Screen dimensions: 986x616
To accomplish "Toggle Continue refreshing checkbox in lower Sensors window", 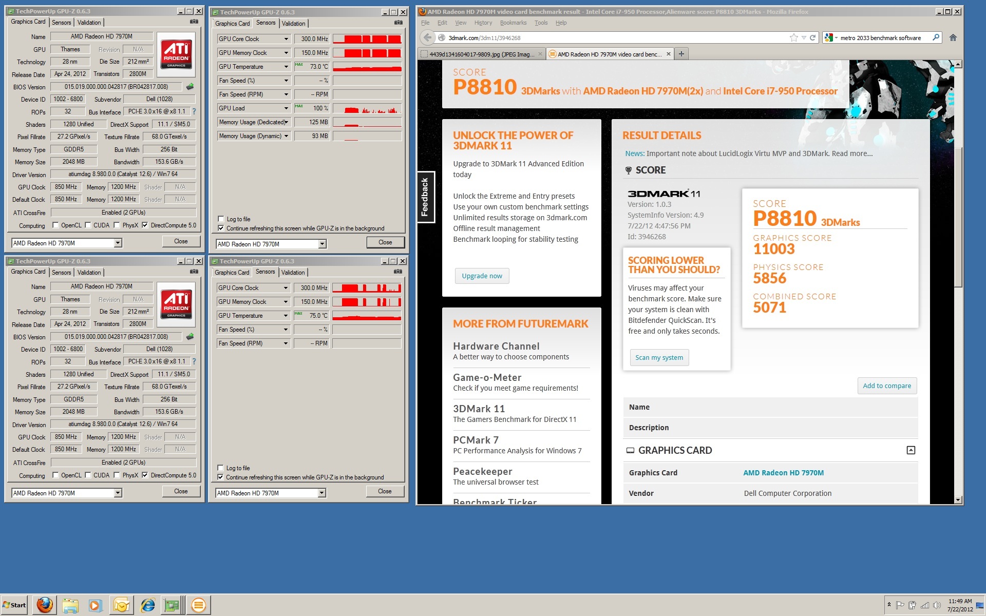I will (220, 477).
